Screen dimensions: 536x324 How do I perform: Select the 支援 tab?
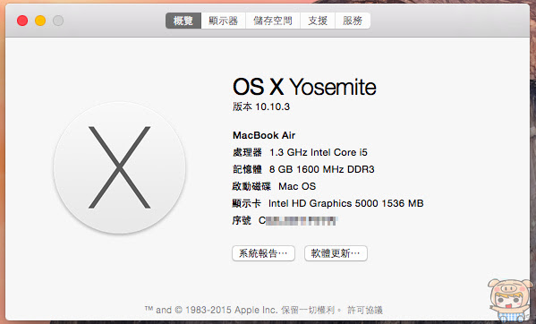[x=318, y=21]
